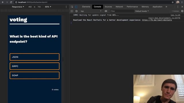Click the console Filter input
This screenshot has width=184, height=103.
[122, 11]
